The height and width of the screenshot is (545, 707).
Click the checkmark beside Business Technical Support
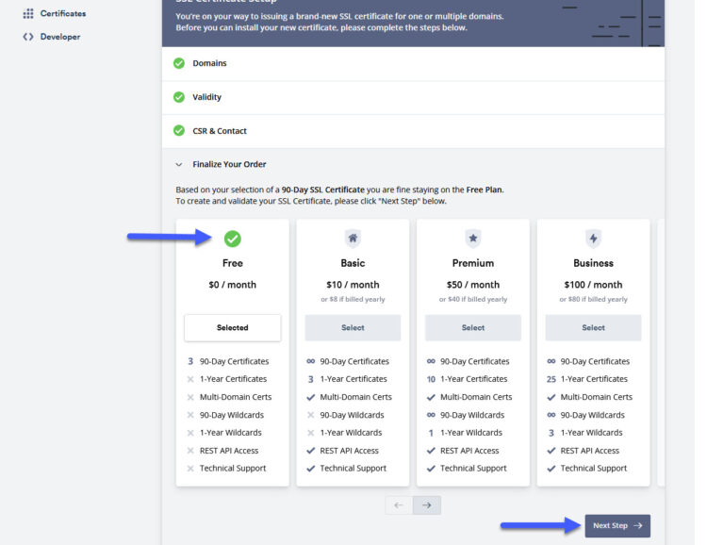pos(551,469)
